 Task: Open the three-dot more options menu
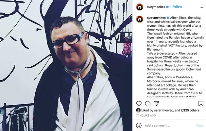(201, 7)
